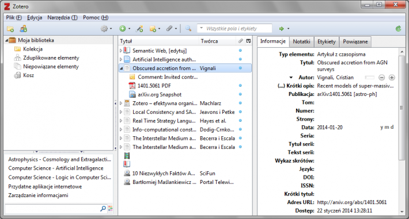
Task: Open the New Item dropdown arrow
Action: [x=129, y=29]
